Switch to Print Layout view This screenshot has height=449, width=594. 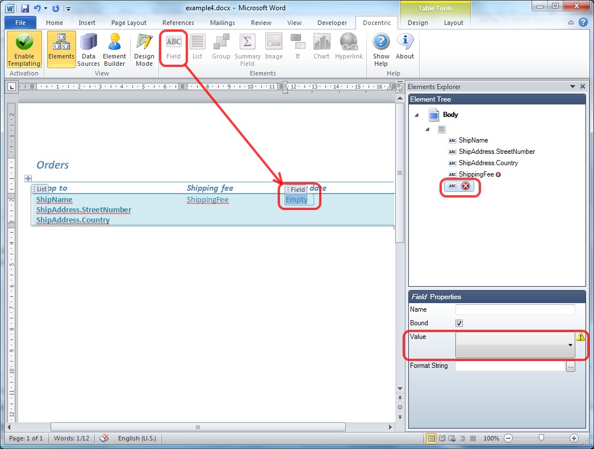[x=431, y=438]
